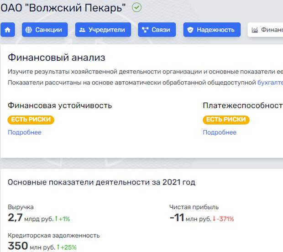Click the Основные показатели деятельности за 2021 heading

pos(101,182)
